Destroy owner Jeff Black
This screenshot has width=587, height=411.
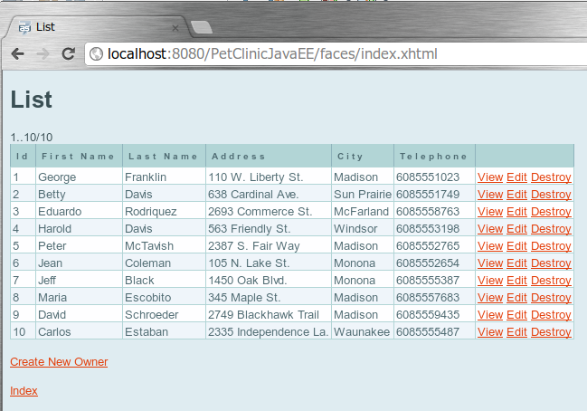click(x=551, y=281)
